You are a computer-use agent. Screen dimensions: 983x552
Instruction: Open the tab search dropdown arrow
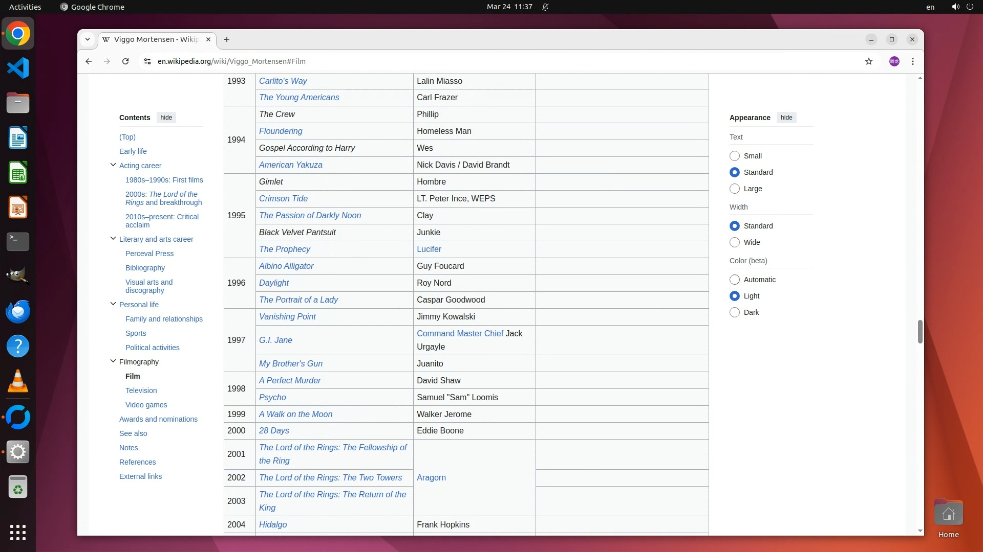[88, 39]
